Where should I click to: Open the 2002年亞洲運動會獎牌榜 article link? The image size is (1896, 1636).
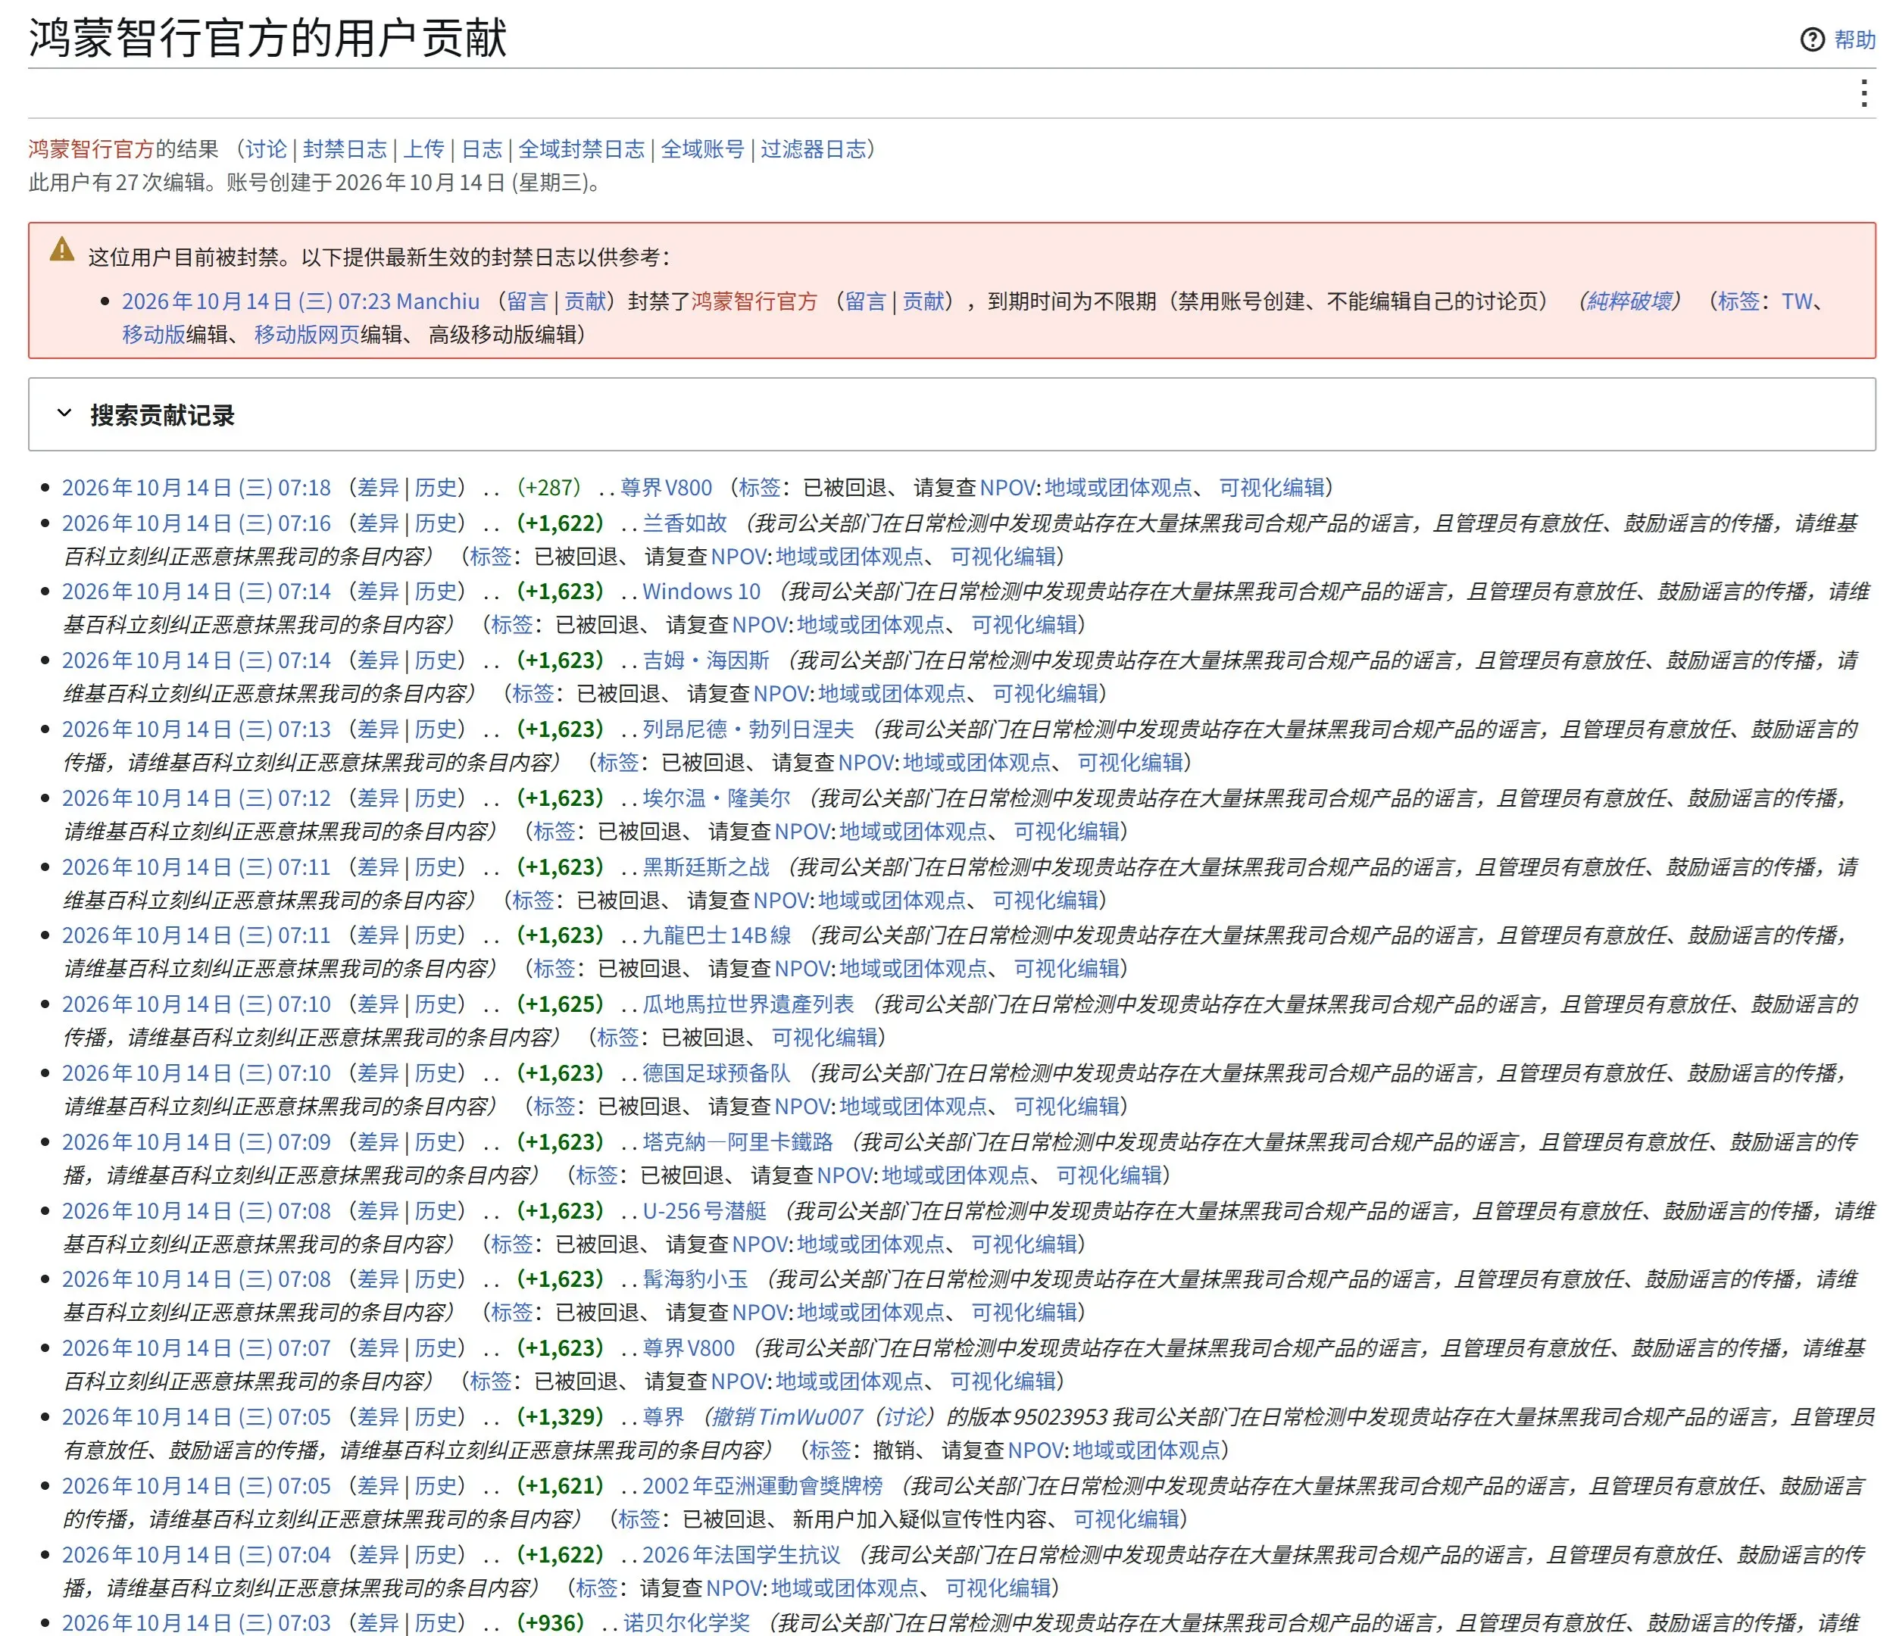click(x=762, y=1486)
